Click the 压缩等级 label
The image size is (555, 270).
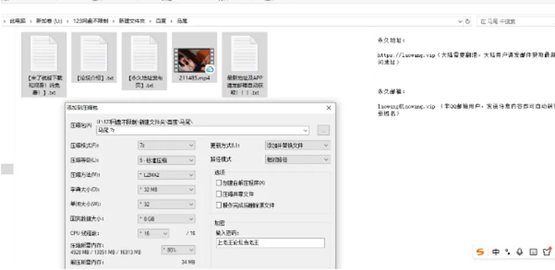(x=84, y=160)
